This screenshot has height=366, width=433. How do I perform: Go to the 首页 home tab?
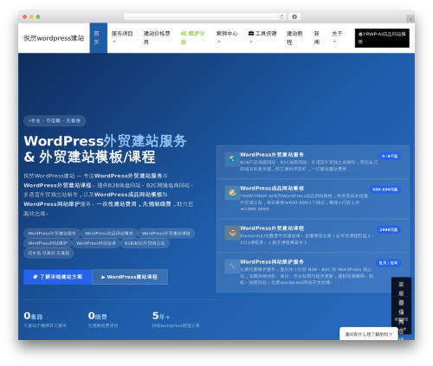click(x=99, y=38)
